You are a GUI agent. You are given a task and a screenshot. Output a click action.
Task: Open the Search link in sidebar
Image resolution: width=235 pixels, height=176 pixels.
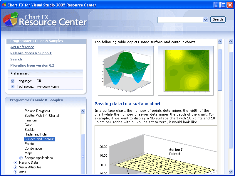click(16, 59)
